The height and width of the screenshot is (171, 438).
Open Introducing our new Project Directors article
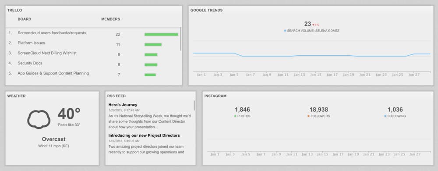pos(144,135)
